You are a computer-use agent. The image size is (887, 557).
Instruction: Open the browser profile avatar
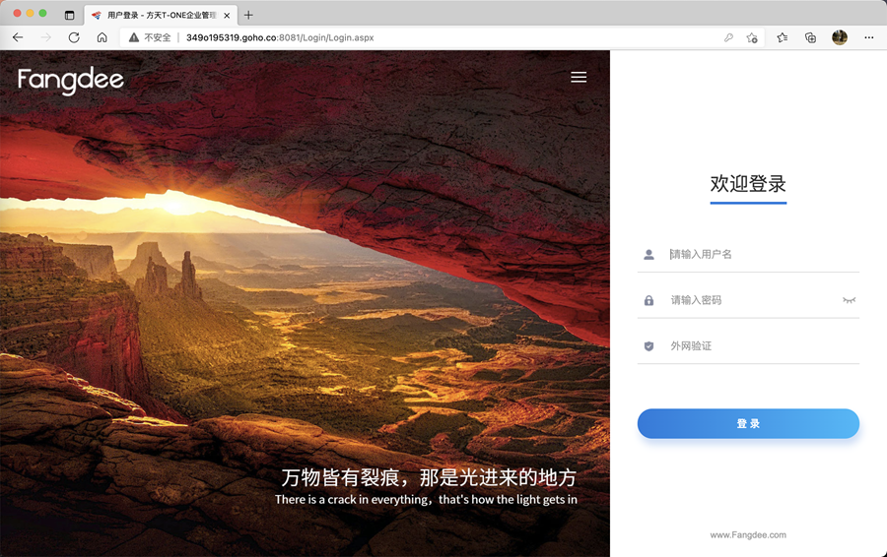[840, 37]
